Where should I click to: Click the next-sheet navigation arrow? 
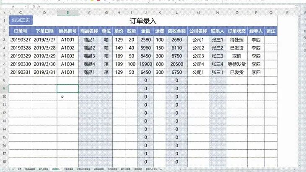(10, 169)
